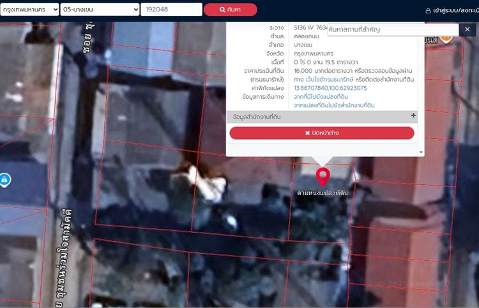
Task: Click the blue map marker at left edge
Action: coord(4,180)
